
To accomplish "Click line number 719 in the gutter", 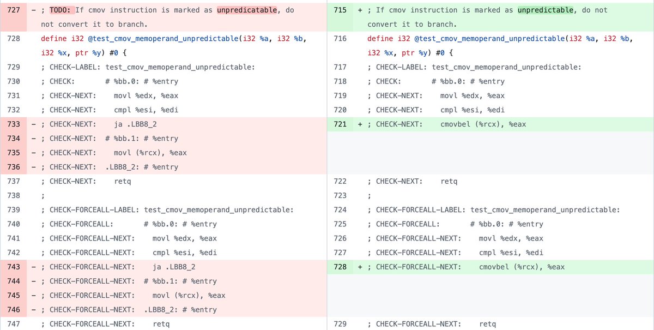I will click(340, 95).
